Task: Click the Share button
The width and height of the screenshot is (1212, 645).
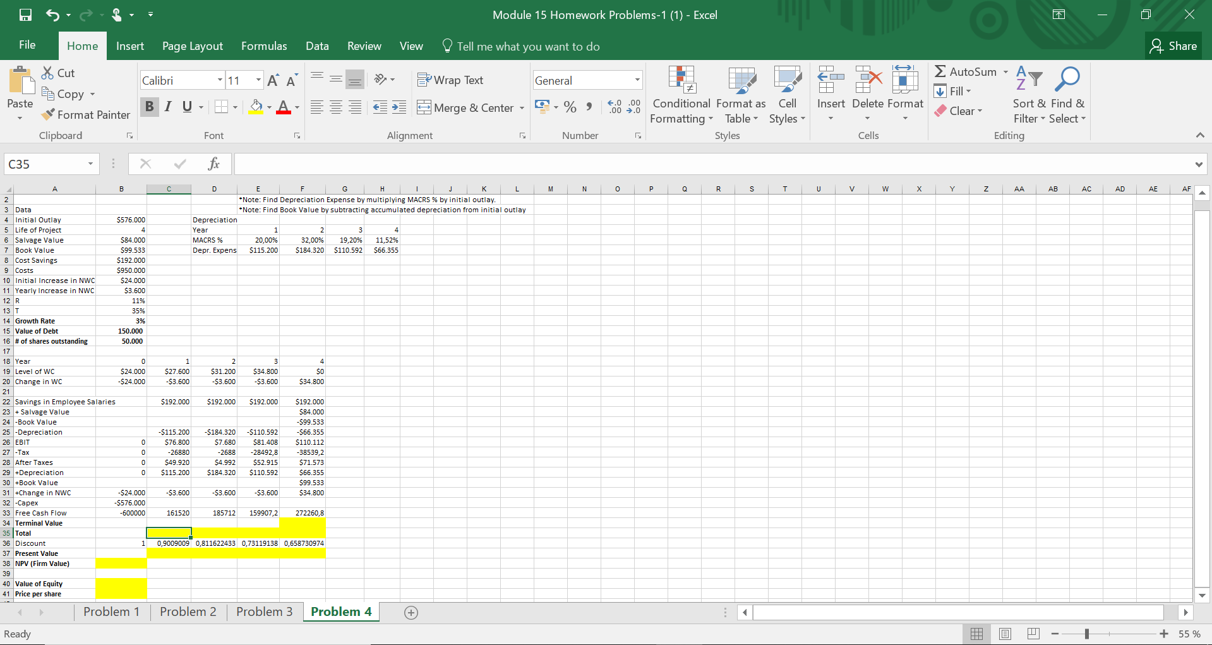Action: click(x=1173, y=46)
